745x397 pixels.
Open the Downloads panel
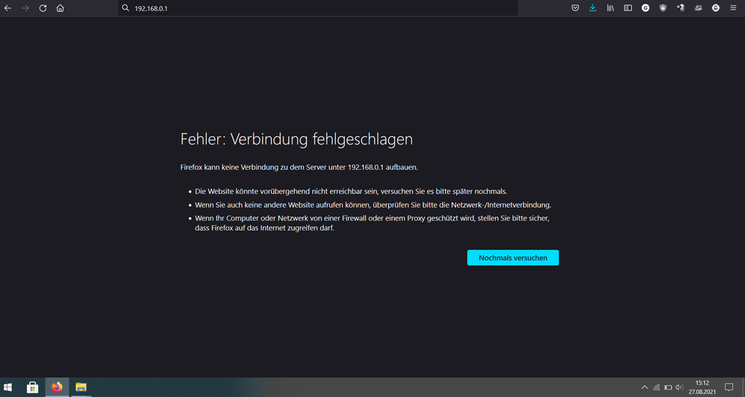[593, 8]
